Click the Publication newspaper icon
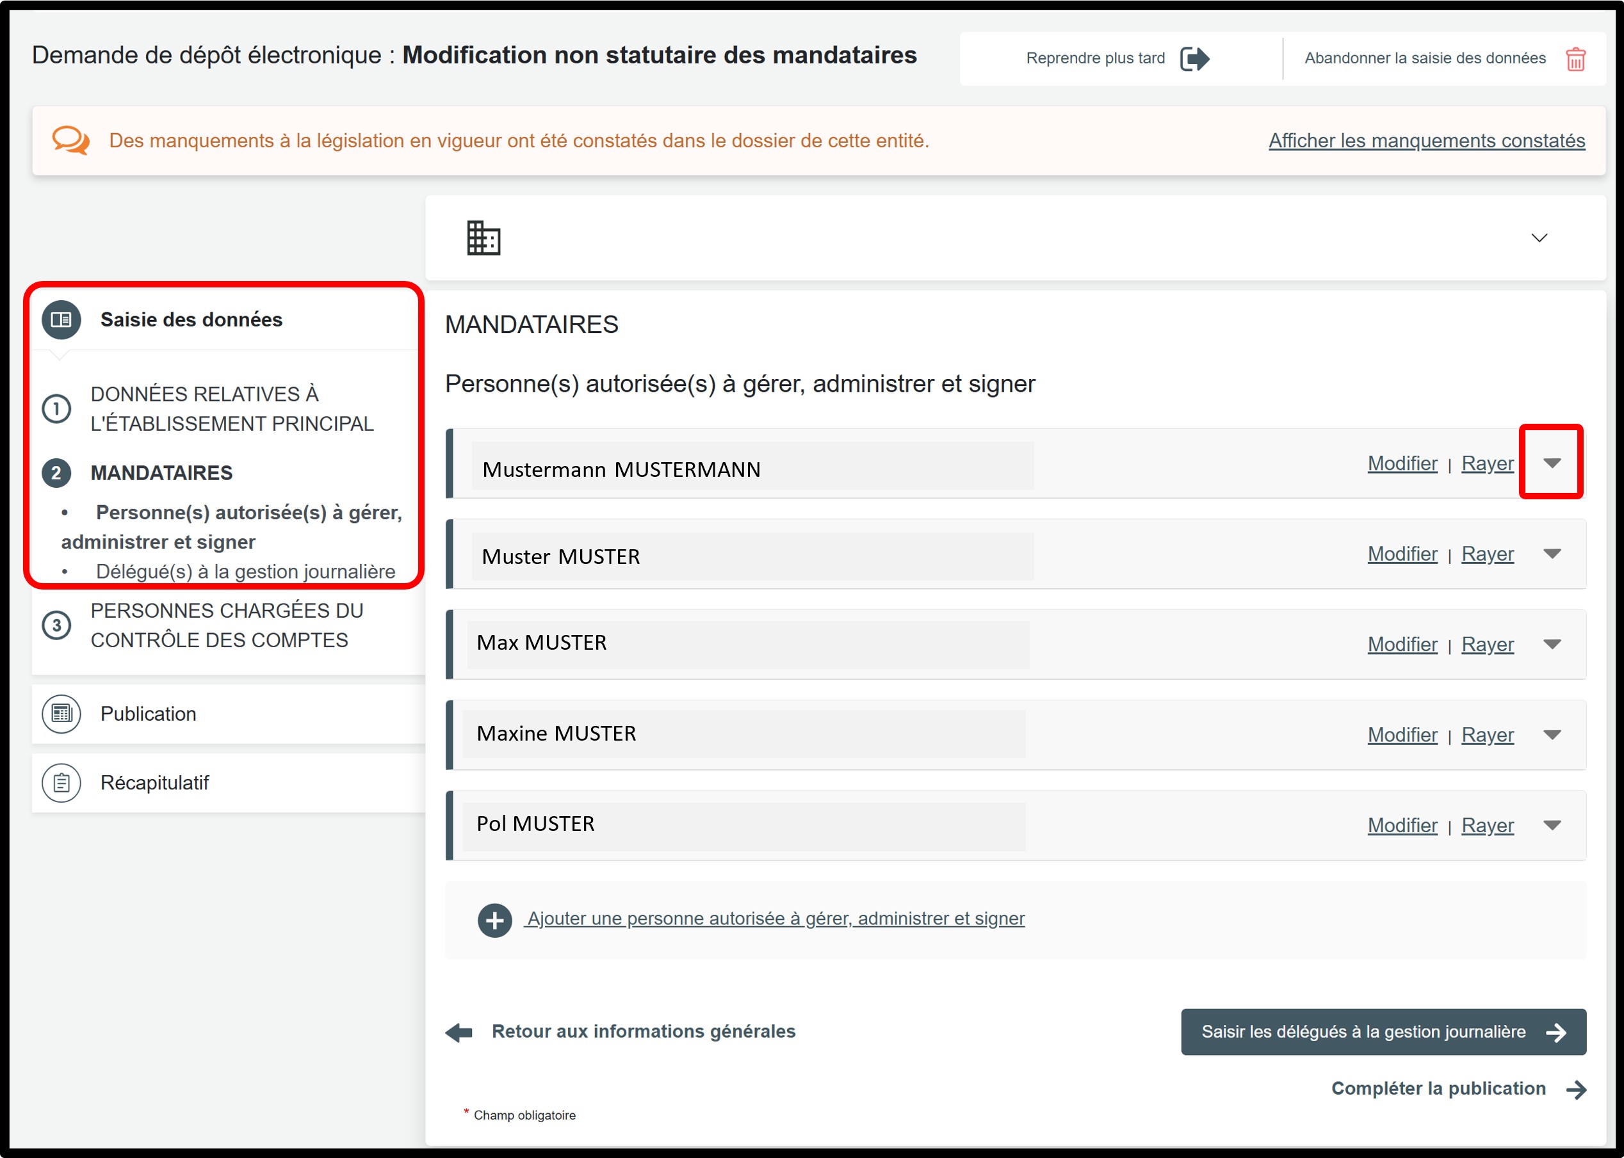 point(61,714)
